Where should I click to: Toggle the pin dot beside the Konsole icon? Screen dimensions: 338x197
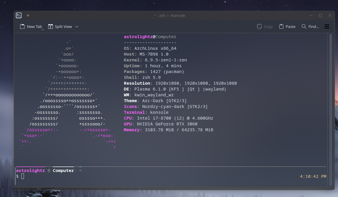point(28,15)
